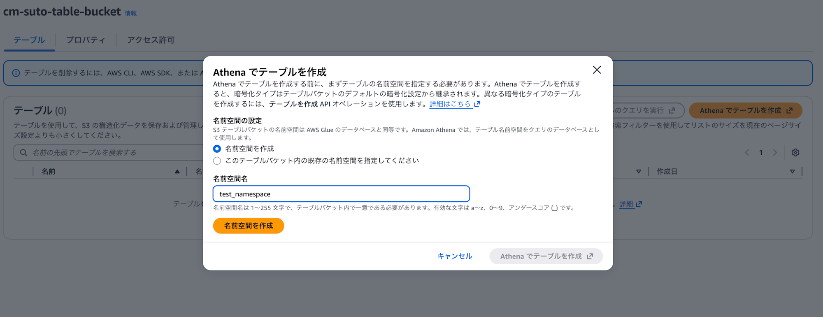Sort by 作成日 column arrow

point(793,171)
